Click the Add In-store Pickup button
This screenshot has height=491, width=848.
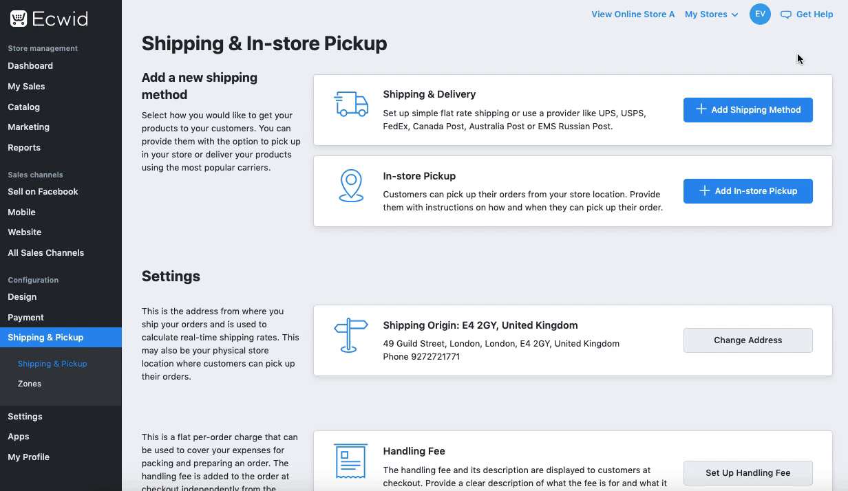pos(748,191)
